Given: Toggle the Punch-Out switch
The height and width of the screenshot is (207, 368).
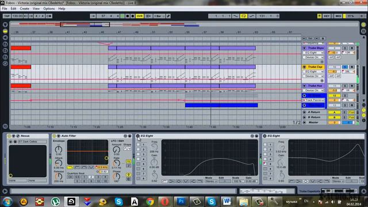Looking at the screenshot, I should click(252, 16).
